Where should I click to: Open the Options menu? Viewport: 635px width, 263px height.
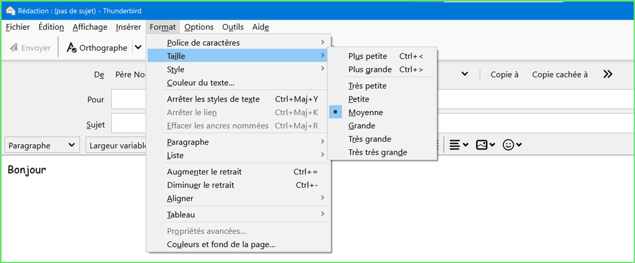click(199, 27)
